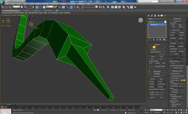188x114 pixels.
Task: Activate Select and Move tool
Action: pos(37,7)
